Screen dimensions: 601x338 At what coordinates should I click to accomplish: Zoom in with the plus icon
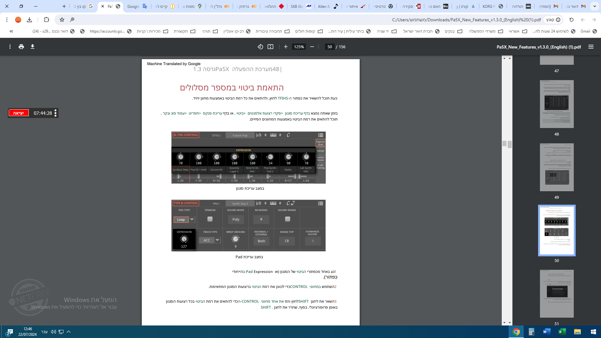286,47
